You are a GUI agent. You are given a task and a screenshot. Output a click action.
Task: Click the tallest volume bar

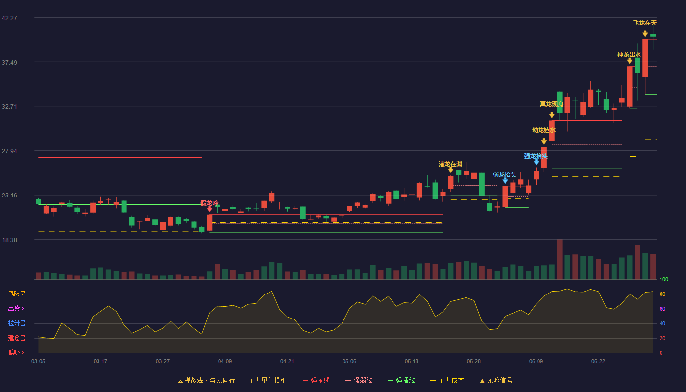coord(560,259)
